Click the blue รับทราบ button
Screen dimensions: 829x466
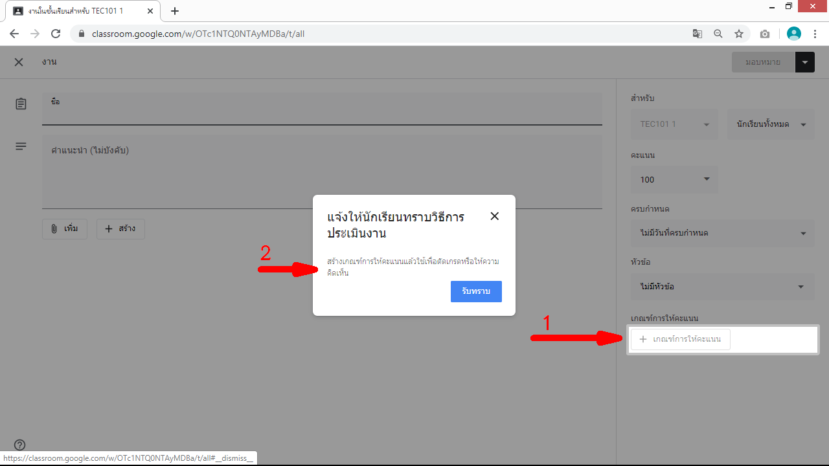[x=476, y=291]
